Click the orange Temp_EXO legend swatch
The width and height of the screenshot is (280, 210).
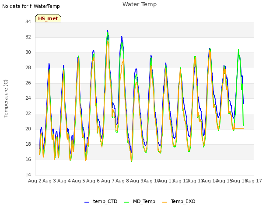click(x=164, y=202)
